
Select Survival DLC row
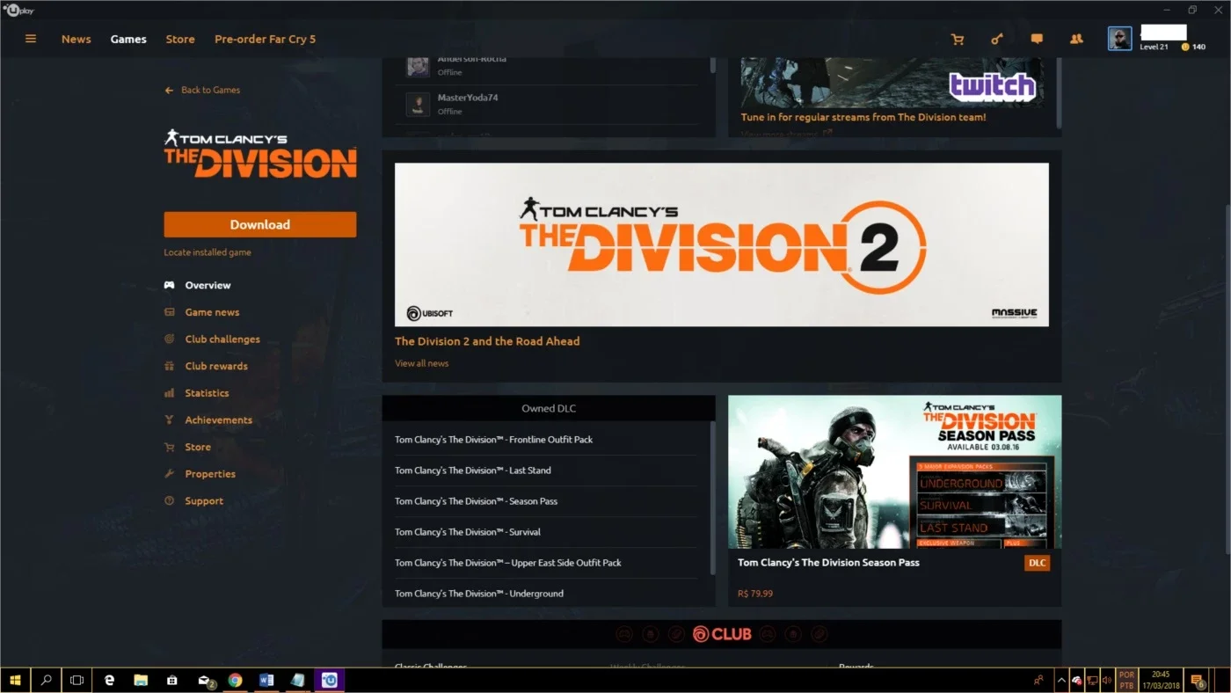click(546, 532)
